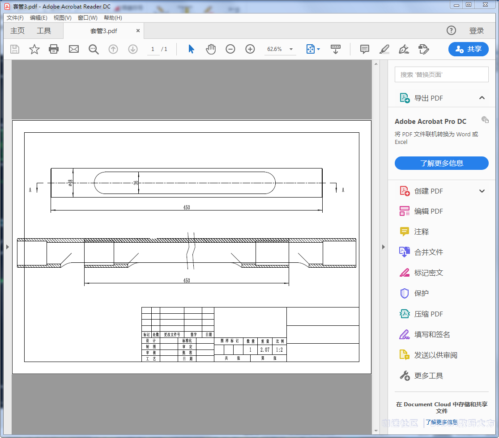Image resolution: width=499 pixels, height=438 pixels.
Task: Zoom out with the minus button
Action: tap(230, 49)
